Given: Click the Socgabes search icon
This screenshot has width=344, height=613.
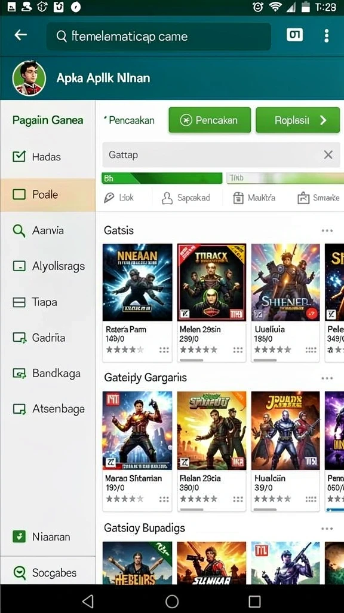Looking at the screenshot, I should click(x=19, y=573).
